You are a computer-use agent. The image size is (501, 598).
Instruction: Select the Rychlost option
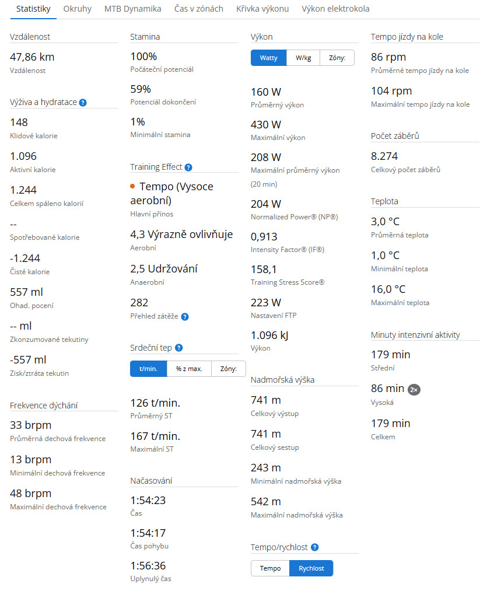click(x=311, y=568)
